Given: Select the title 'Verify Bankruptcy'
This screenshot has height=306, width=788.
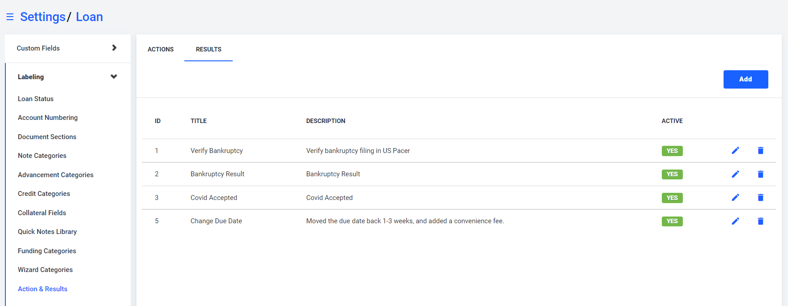Looking at the screenshot, I should click(x=217, y=151).
